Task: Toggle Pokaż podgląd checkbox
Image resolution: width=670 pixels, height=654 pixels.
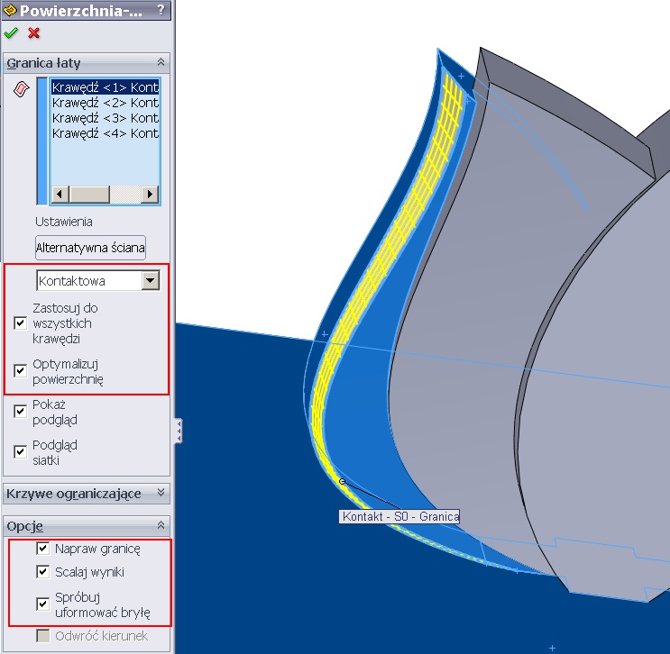Action: [20, 412]
